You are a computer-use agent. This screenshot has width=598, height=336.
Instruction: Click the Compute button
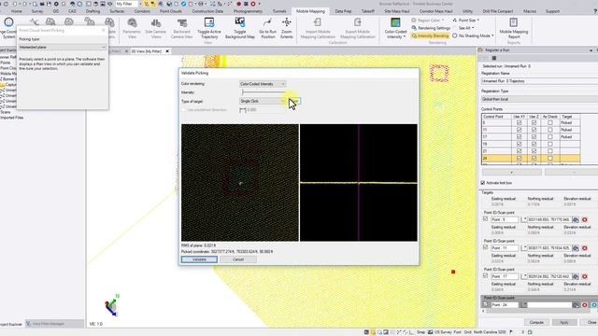tap(536, 322)
